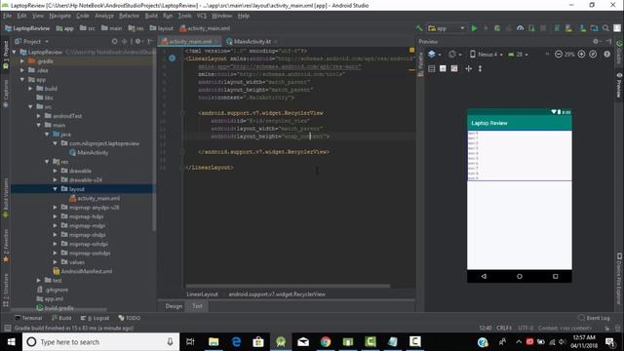Toggle the Preview side tool window
The image size is (624, 351).
619,85
